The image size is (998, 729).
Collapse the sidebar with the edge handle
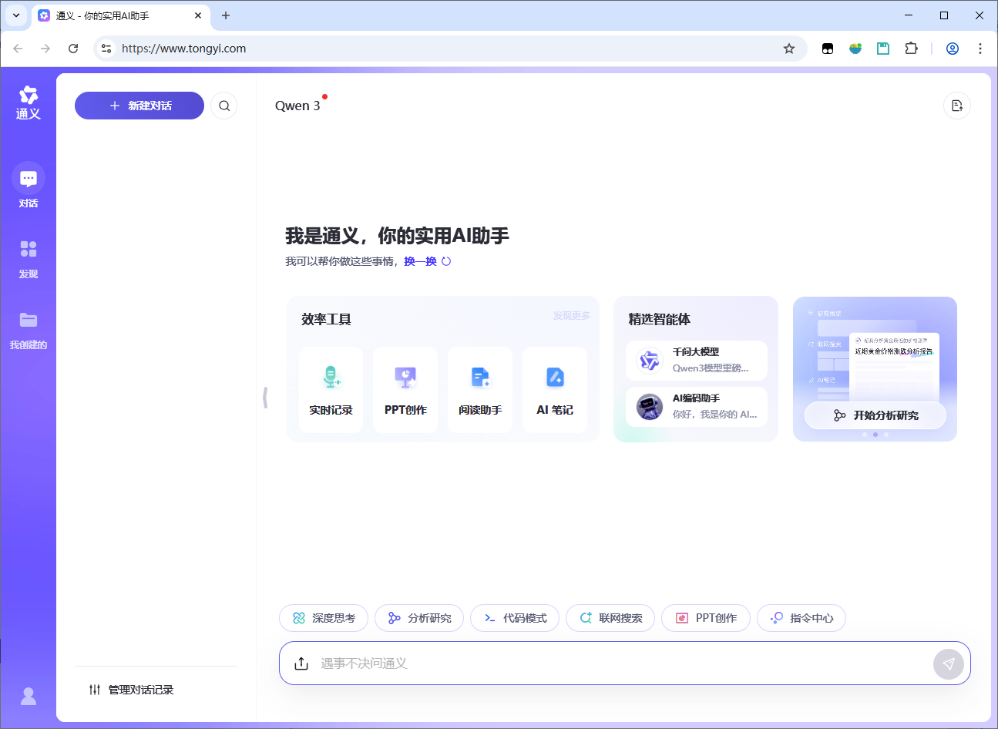(265, 397)
